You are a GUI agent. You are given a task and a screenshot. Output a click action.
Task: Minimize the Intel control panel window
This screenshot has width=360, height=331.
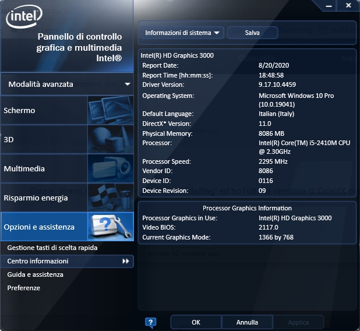tap(329, 6)
